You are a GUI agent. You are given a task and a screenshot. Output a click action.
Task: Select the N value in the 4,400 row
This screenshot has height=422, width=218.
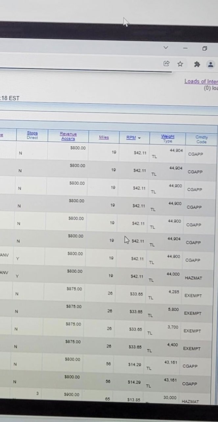click(15, 347)
